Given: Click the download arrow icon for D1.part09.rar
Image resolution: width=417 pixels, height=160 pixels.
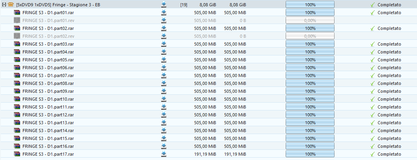Looking at the screenshot, I should click(164, 91).
